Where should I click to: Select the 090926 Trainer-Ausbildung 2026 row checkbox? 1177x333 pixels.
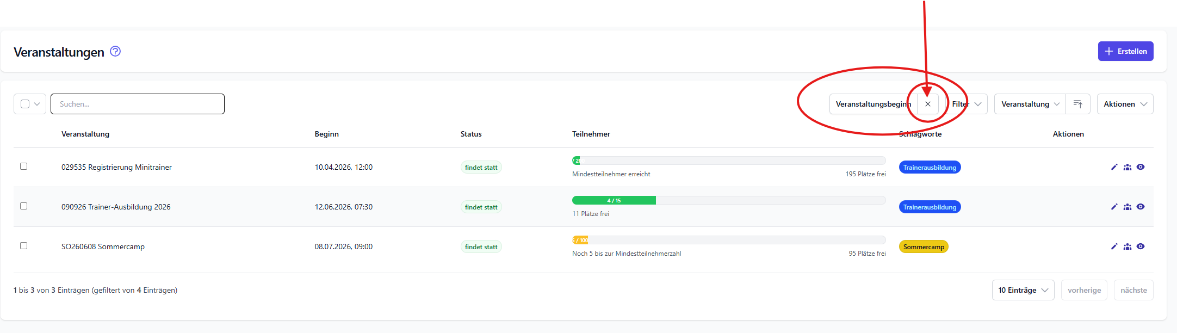pyautogui.click(x=23, y=206)
